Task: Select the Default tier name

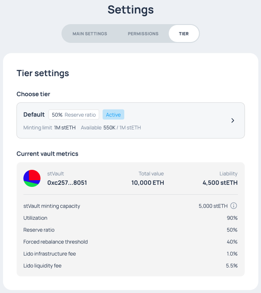Action: (x=34, y=114)
